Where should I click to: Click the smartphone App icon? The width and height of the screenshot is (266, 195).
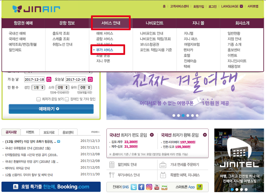199,187
